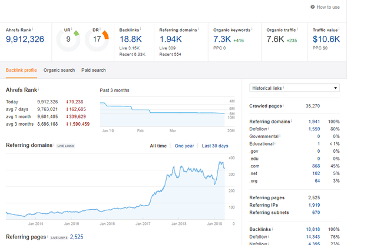The height and width of the screenshot is (245, 377).
Task: Click info icon next to Backlinks header metric
Action: pos(140,29)
